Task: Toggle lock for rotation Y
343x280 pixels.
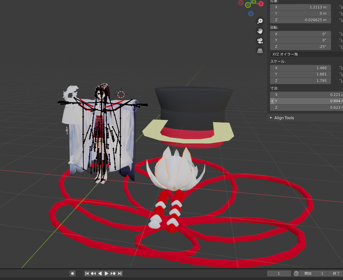Action: coord(341,40)
